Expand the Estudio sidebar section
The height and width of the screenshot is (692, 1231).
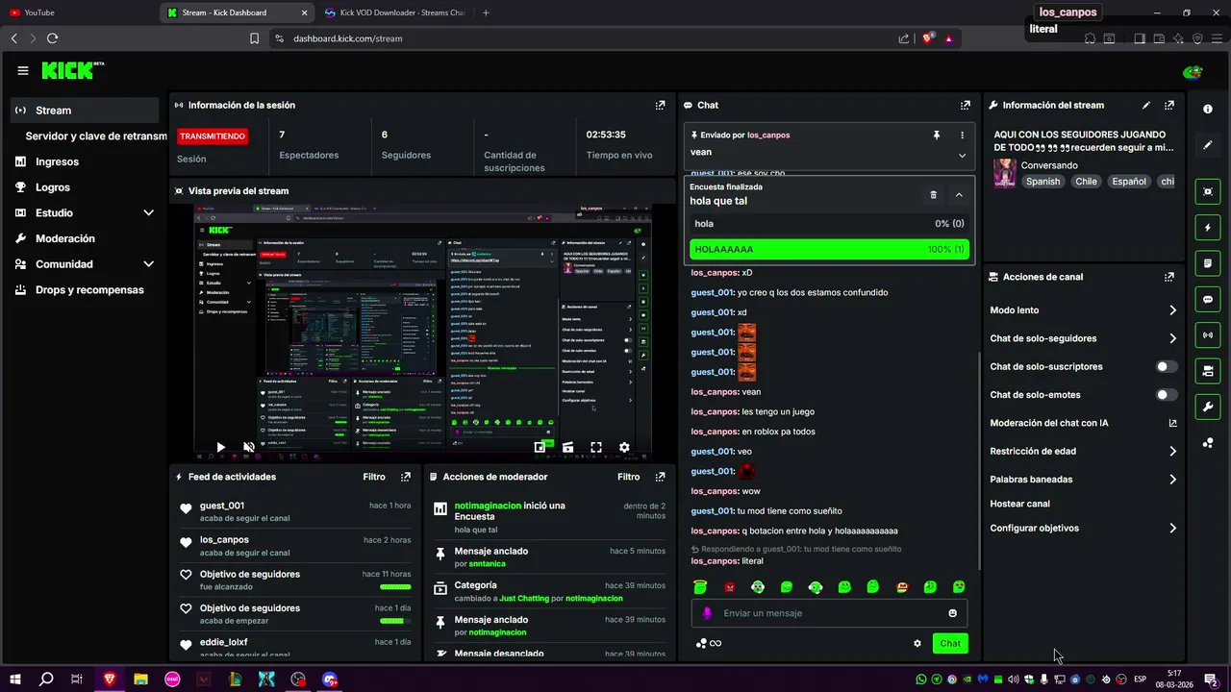[148, 212]
